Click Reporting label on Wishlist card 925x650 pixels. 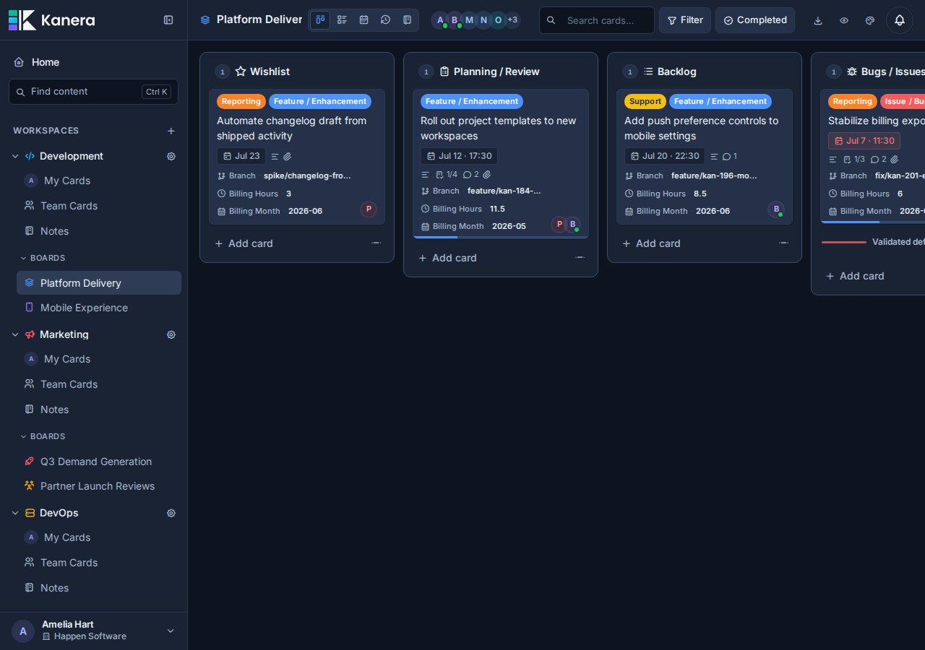coord(241,101)
